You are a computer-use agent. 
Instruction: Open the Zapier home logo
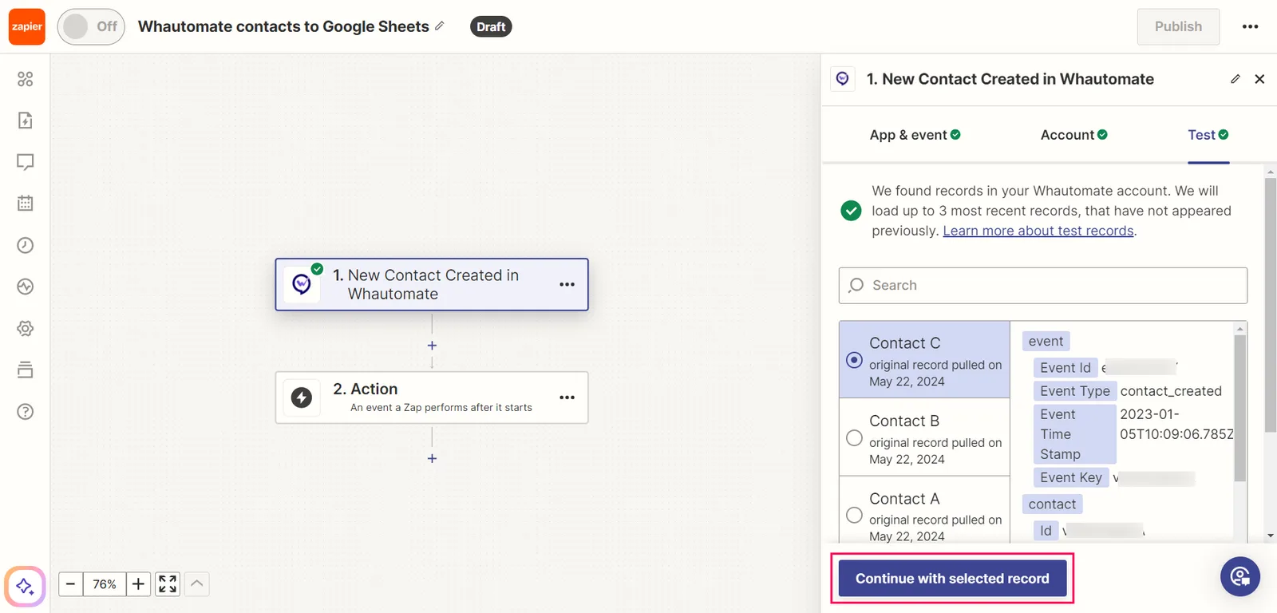pos(27,26)
